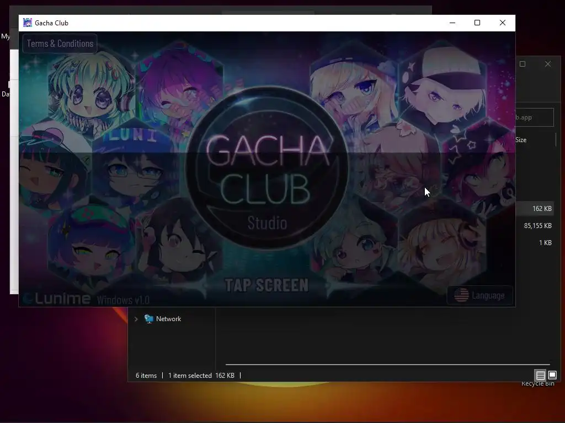Screen dimensions: 565x423
Task: Click the Explorer search box
Action: (535, 117)
